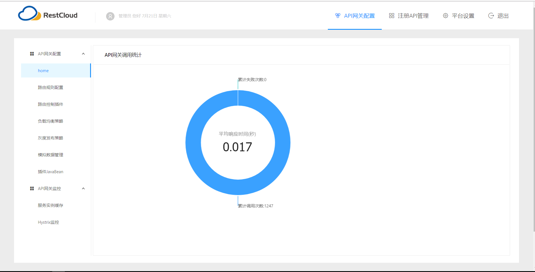Click the 退出 logout icon
The height and width of the screenshot is (272, 535).
click(491, 16)
